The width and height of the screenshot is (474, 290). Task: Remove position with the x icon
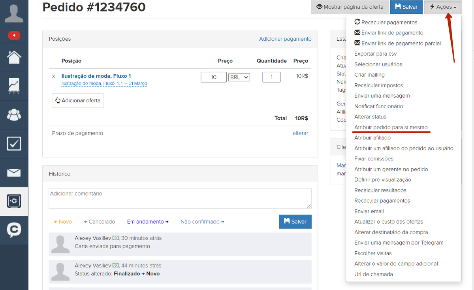54,76
